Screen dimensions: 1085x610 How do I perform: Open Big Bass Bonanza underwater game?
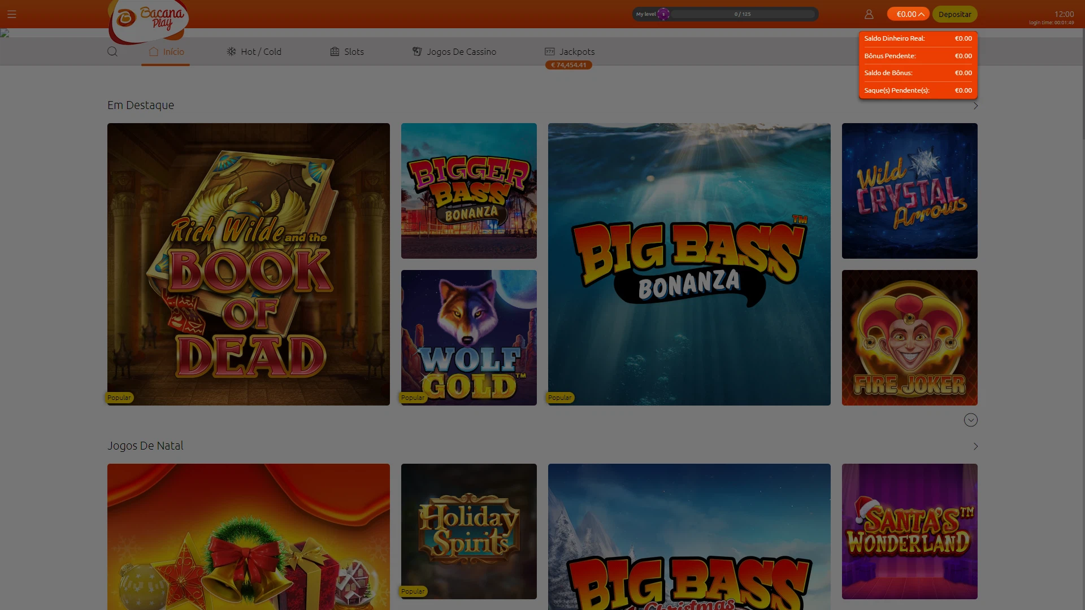pos(689,264)
